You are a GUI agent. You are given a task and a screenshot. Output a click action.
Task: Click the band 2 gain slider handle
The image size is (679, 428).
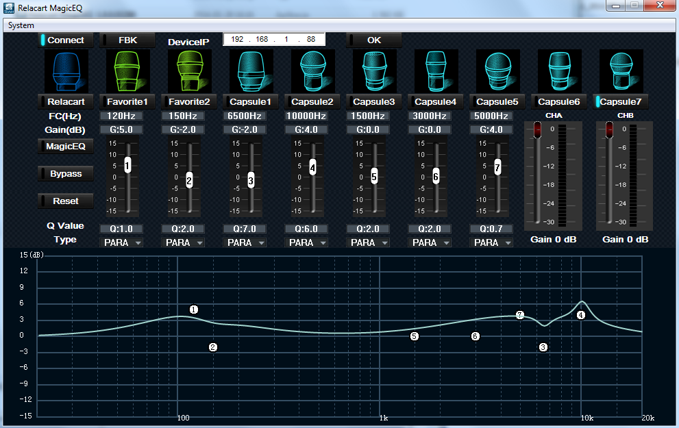coord(189,181)
